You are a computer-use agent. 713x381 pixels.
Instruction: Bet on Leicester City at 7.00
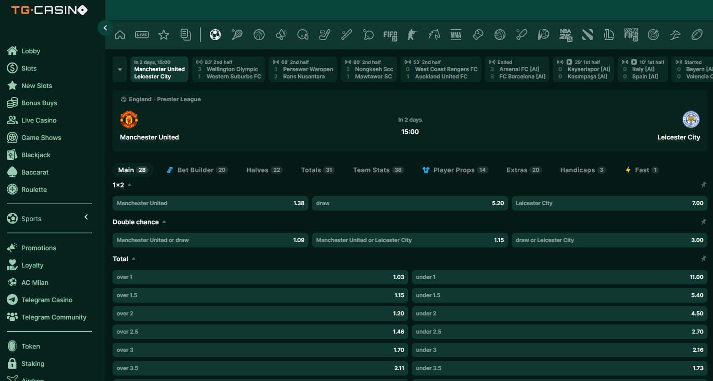609,203
